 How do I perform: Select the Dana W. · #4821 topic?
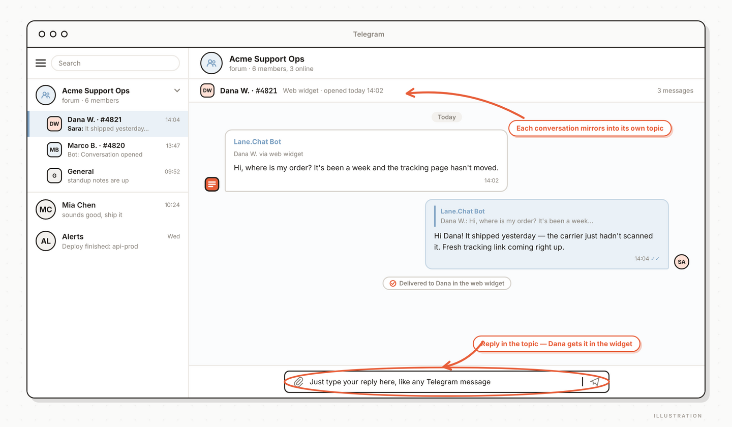pos(108,124)
